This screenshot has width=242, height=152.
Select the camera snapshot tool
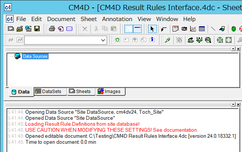click(184, 29)
